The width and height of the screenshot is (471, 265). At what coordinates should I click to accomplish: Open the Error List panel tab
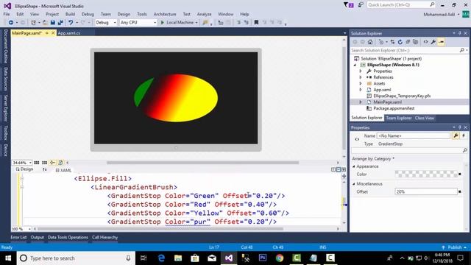pos(18,237)
